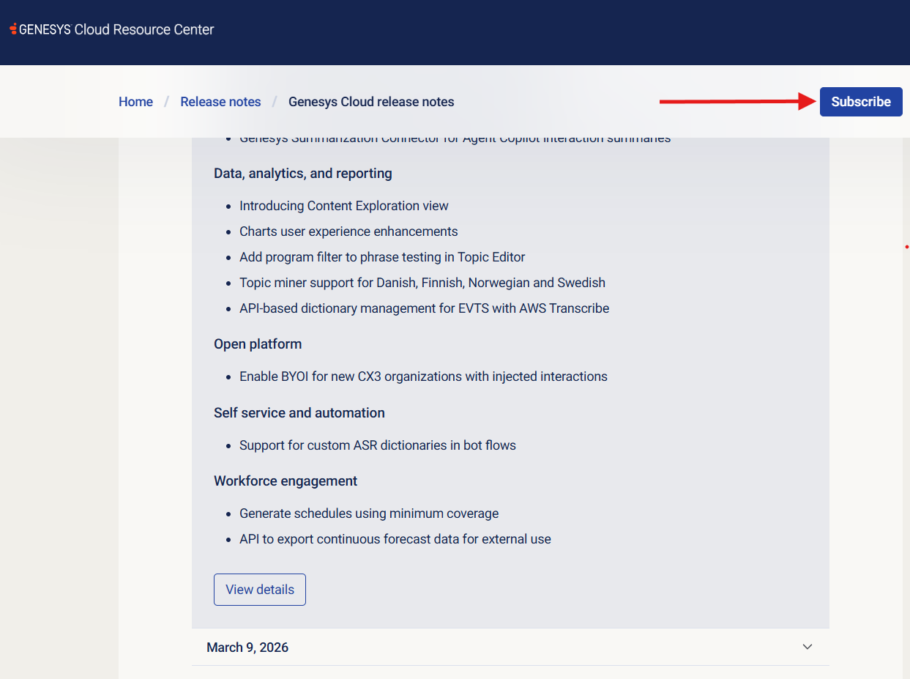Open the Cloud Resource Center title link

click(144, 30)
